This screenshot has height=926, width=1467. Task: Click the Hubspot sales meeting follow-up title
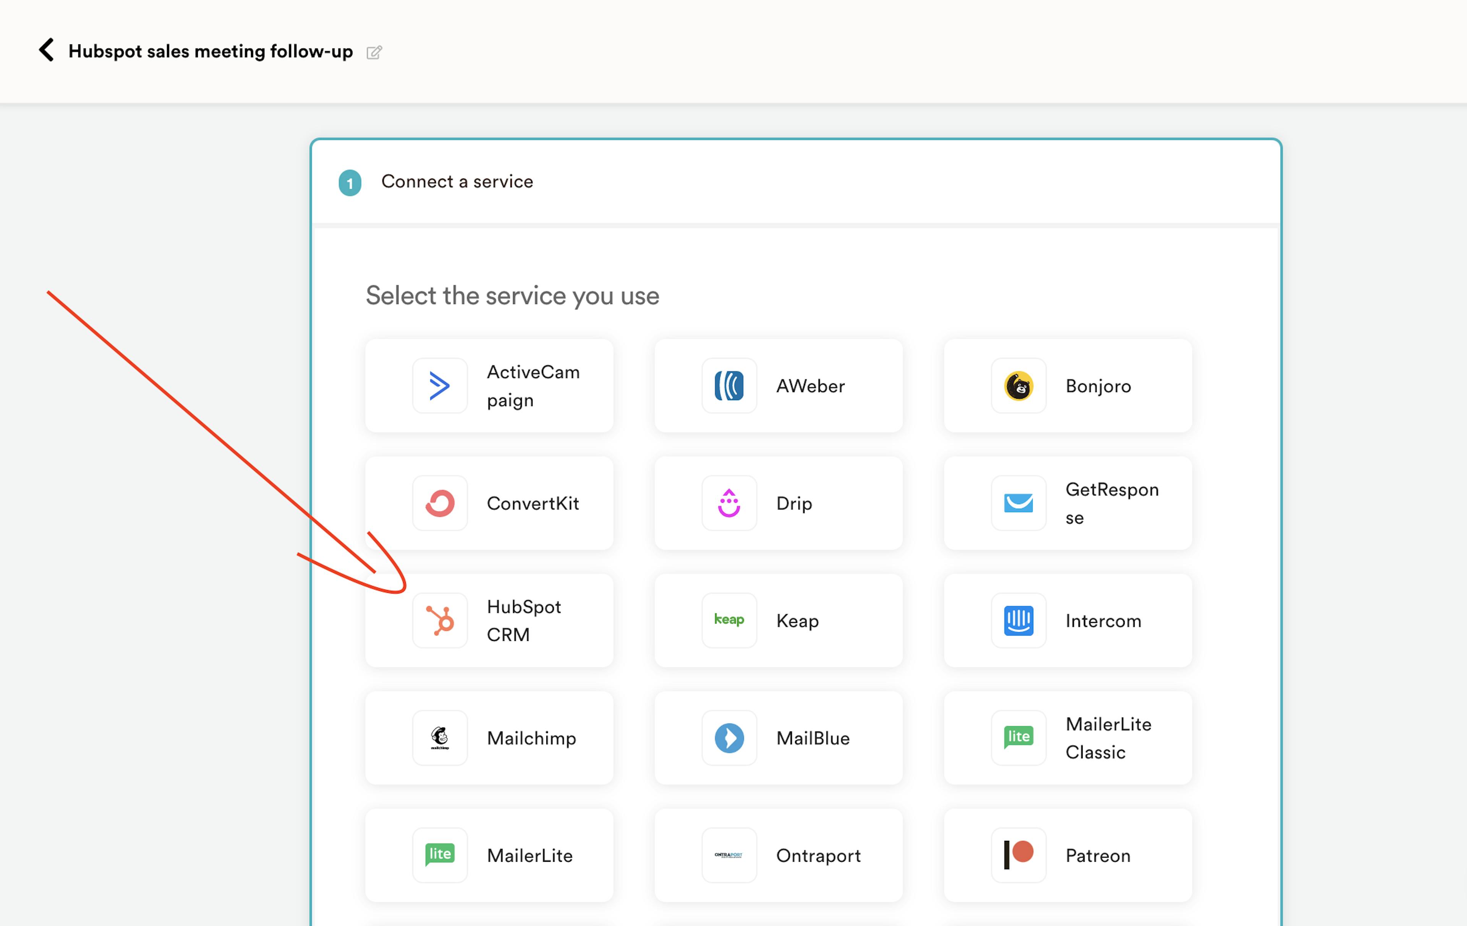click(210, 51)
